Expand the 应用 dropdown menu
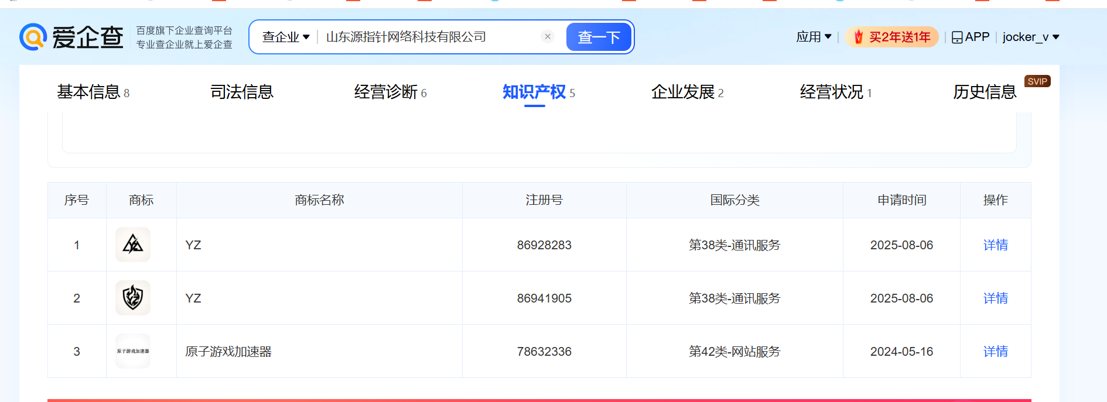This screenshot has width=1107, height=402. tap(814, 37)
